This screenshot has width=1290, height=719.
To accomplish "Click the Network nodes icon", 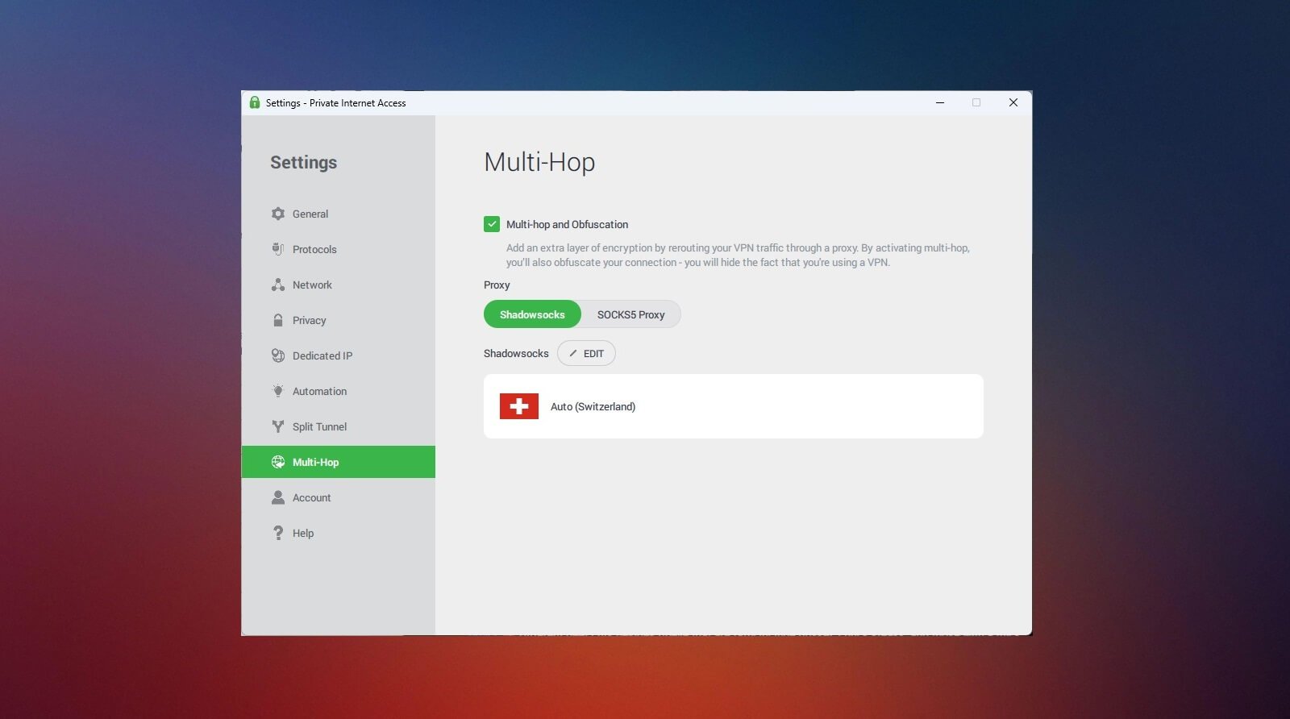I will (x=278, y=285).
